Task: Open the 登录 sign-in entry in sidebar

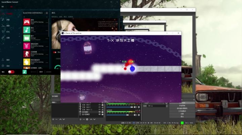Action: coord(6,60)
